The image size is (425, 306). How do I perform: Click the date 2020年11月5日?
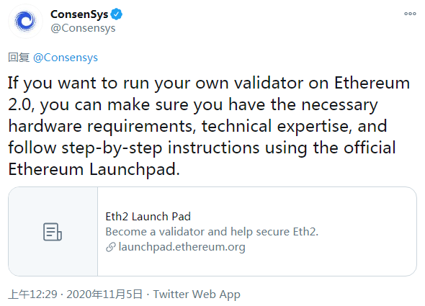[104, 294]
